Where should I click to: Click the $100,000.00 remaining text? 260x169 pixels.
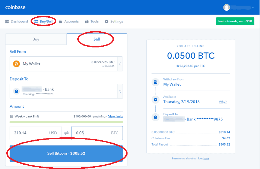tap(89, 116)
